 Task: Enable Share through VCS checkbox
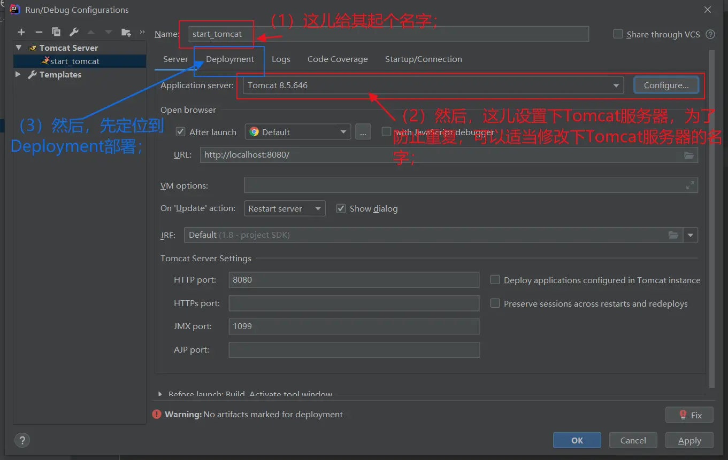[x=618, y=34]
